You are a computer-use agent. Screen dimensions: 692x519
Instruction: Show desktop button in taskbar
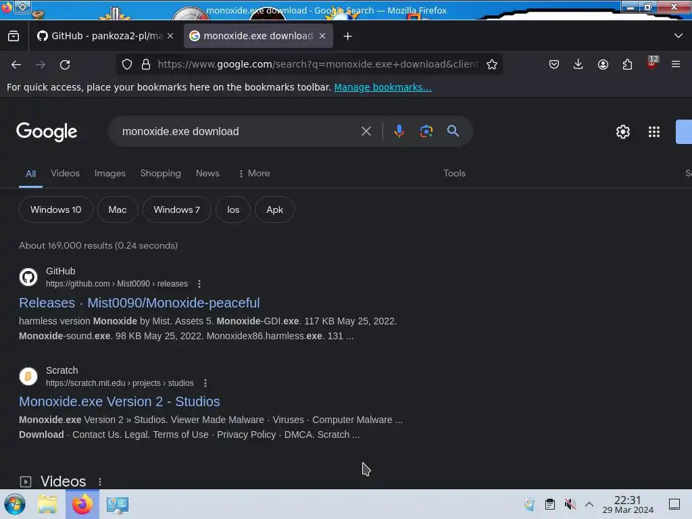674,504
